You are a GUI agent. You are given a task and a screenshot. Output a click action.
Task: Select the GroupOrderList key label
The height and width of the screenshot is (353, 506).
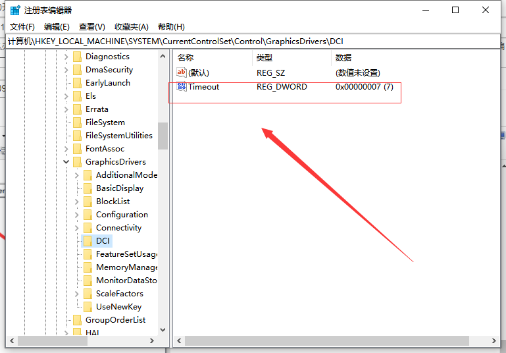coord(116,320)
